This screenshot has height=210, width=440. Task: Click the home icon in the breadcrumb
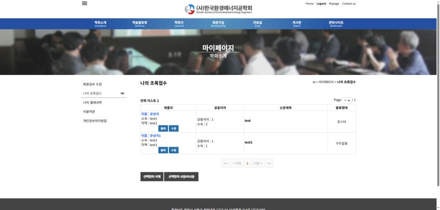click(314, 82)
